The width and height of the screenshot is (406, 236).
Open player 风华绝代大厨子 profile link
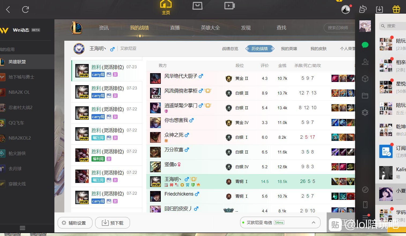point(181,76)
